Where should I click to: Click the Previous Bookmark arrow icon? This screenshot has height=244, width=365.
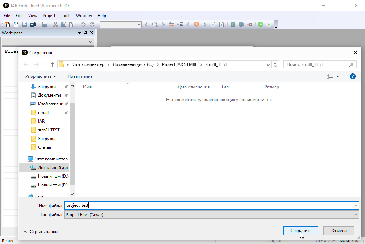188,24
